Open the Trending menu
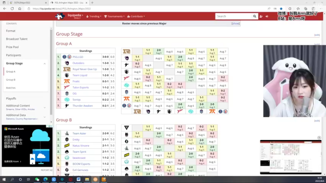Image resolution: width=326 pixels, height=183 pixels. point(94,16)
